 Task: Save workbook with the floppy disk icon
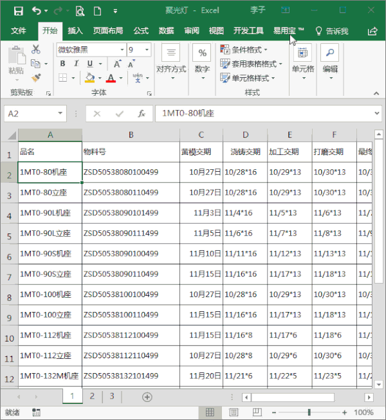[x=18, y=11]
